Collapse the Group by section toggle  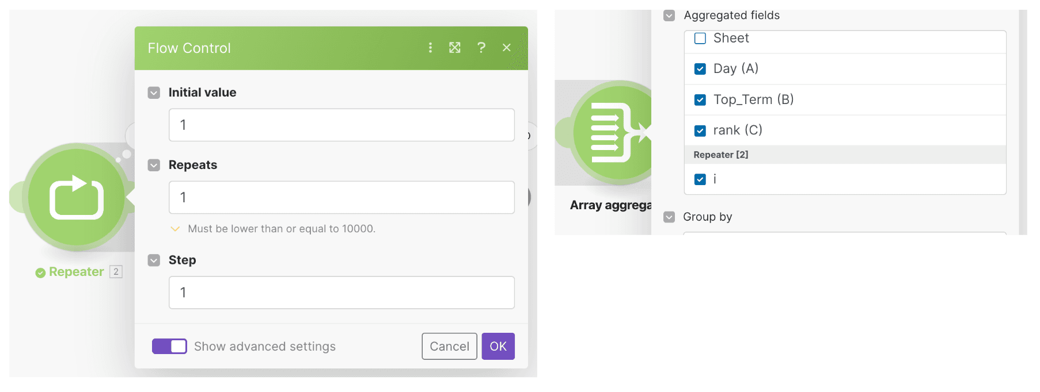[669, 217]
